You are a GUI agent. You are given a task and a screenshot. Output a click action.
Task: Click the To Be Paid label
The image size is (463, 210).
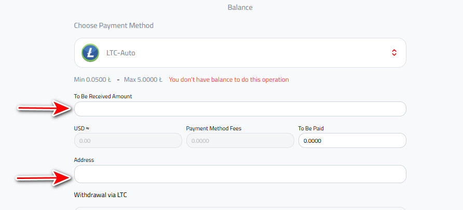point(311,128)
